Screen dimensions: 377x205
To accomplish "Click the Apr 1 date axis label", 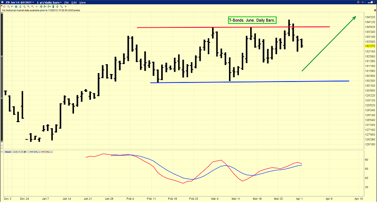I will [299, 199].
